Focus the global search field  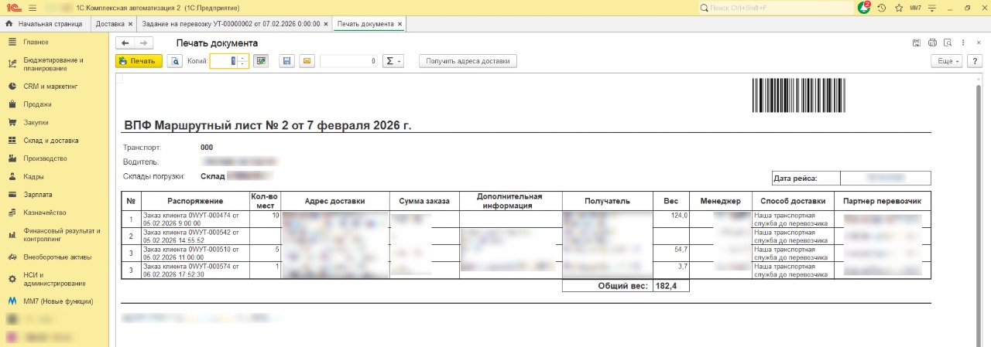775,7
